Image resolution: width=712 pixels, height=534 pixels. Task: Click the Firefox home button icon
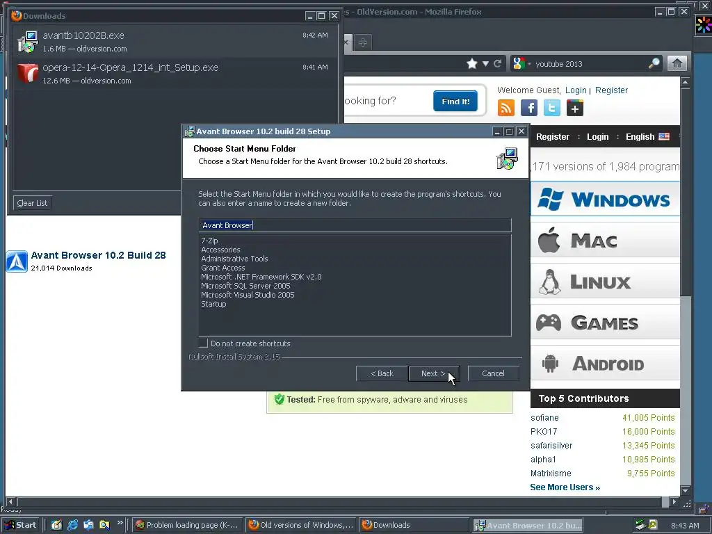click(x=677, y=63)
